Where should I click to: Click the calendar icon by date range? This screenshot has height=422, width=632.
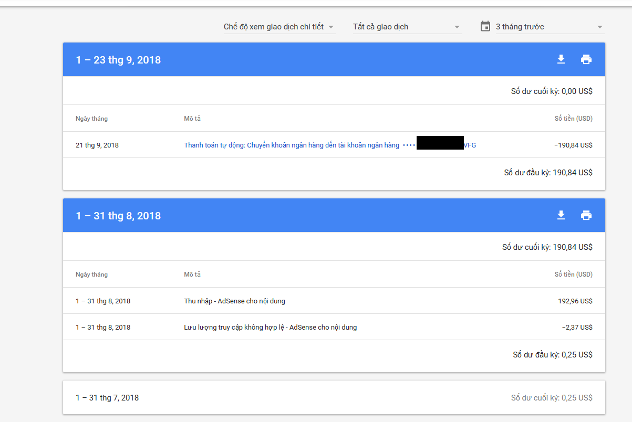tap(485, 26)
